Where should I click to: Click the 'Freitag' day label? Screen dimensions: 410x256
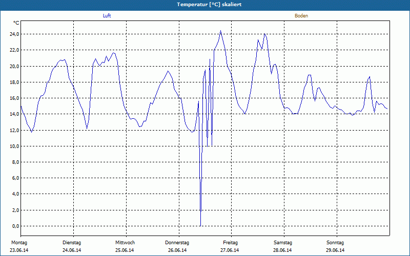(x=230, y=243)
